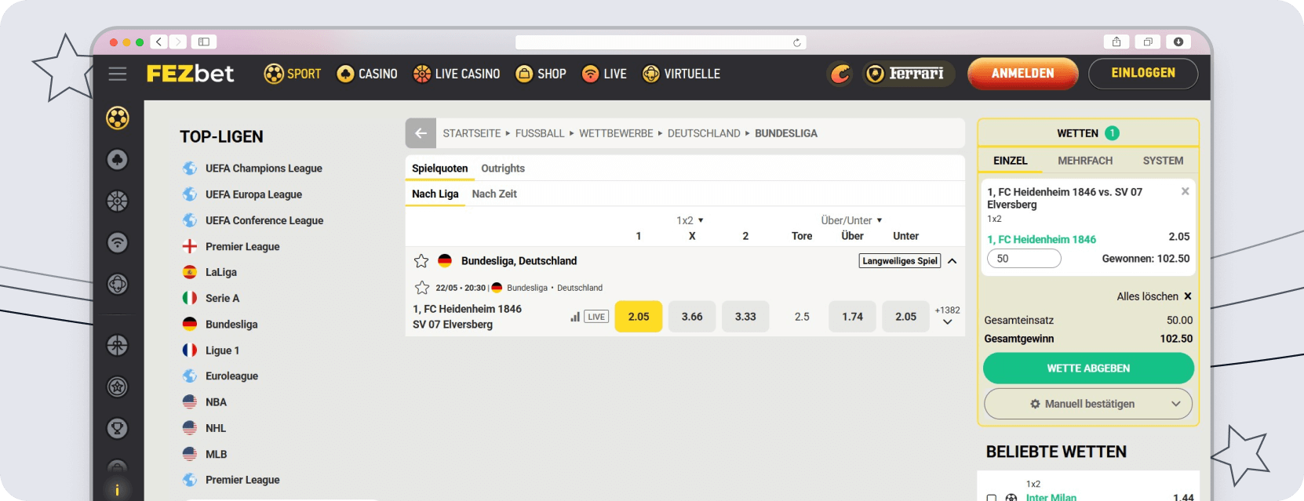Image resolution: width=1304 pixels, height=501 pixels.
Task: Select the yellow football icon in sidebar
Action: (x=118, y=118)
